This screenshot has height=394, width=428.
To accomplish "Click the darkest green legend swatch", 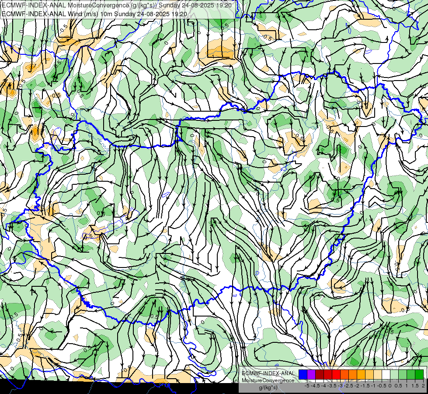I will pos(419,374).
